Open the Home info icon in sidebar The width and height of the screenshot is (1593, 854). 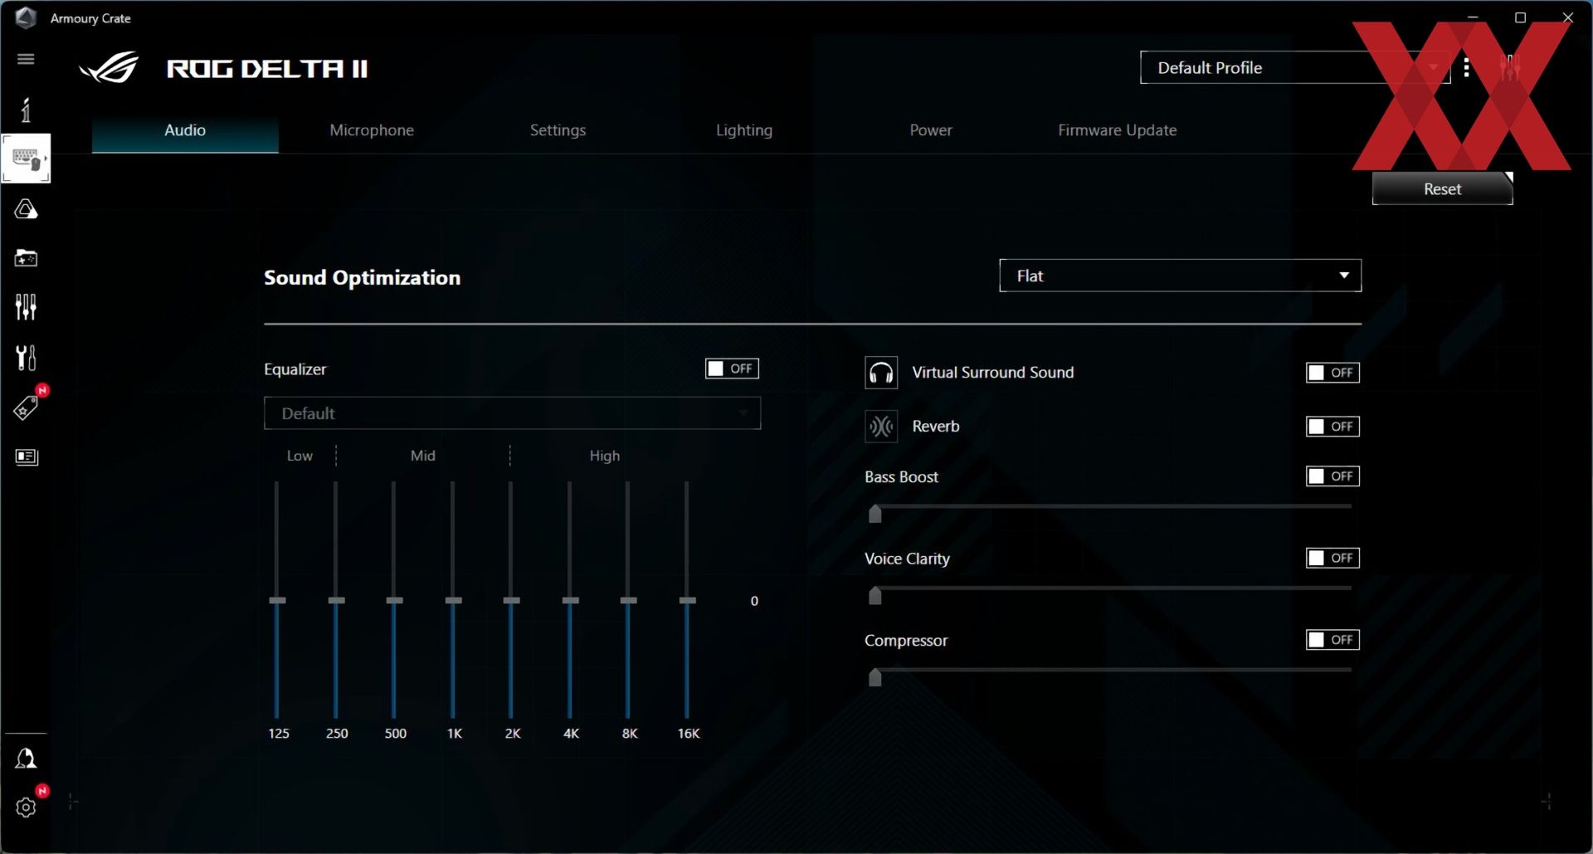[26, 110]
